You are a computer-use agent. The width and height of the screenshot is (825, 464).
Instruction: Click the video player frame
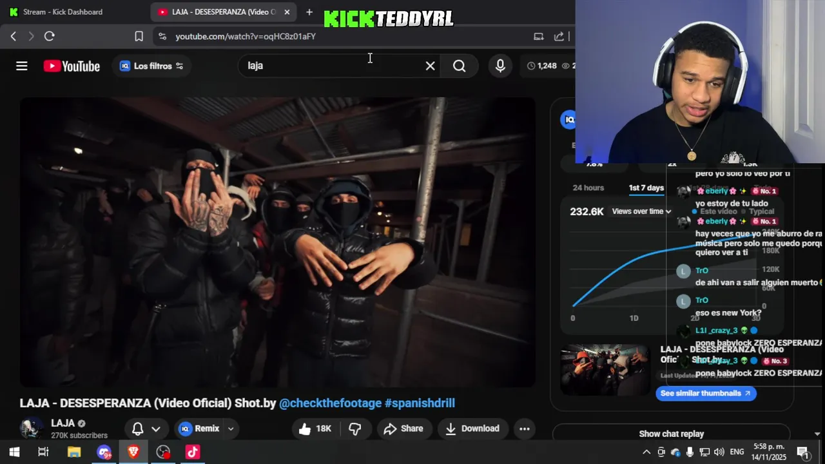[x=278, y=242]
